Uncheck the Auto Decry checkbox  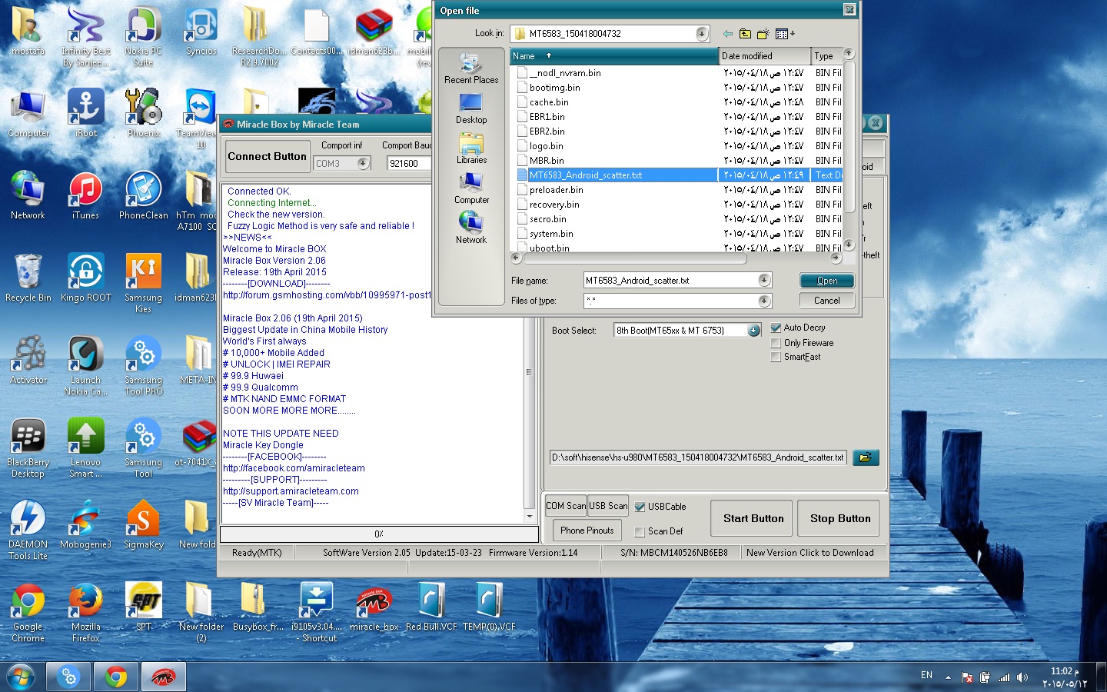coord(776,328)
